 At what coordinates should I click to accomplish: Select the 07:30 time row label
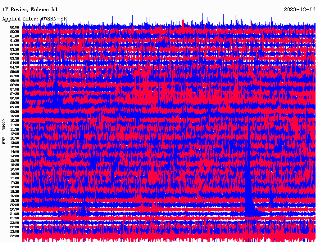point(15,94)
